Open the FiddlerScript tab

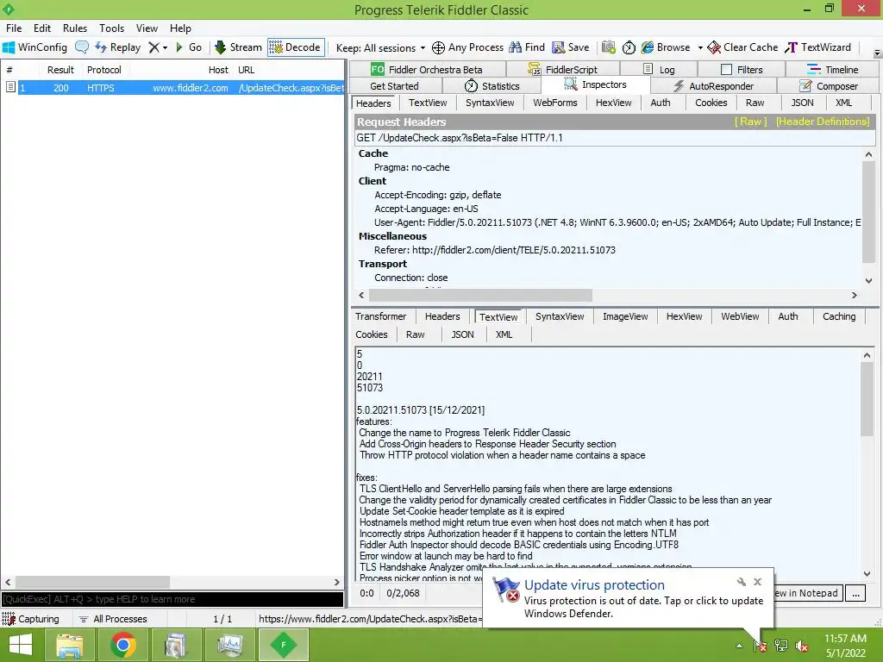(563, 69)
